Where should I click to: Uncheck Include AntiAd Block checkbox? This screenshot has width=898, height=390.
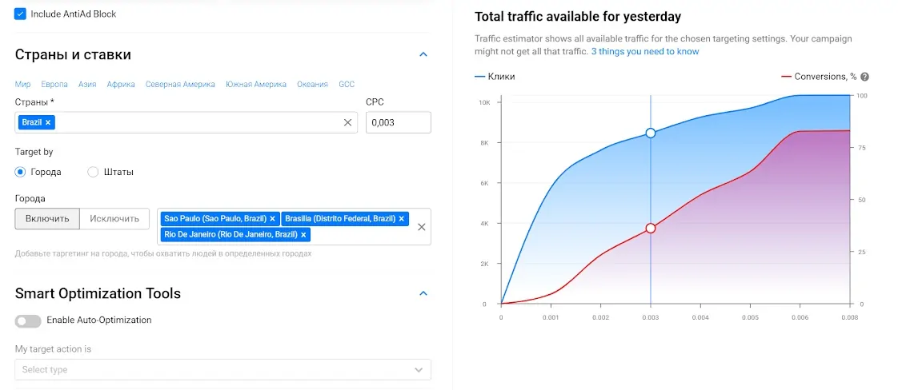[x=20, y=14]
